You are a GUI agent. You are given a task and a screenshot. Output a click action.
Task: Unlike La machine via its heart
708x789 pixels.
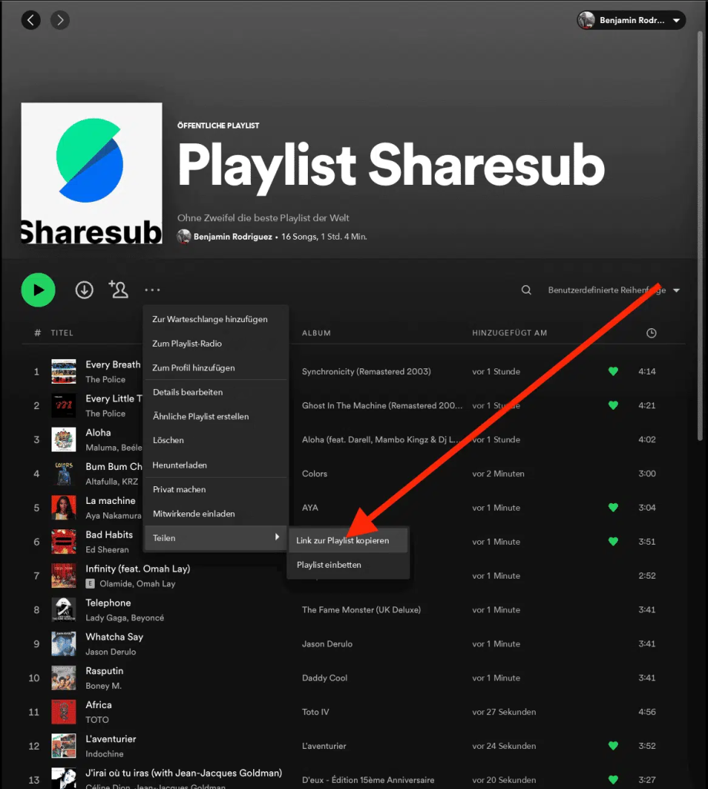coord(613,507)
